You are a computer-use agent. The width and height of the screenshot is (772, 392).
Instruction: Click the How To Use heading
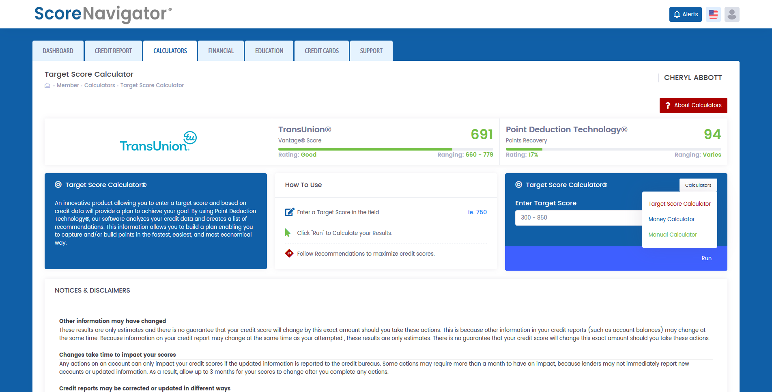click(x=303, y=185)
